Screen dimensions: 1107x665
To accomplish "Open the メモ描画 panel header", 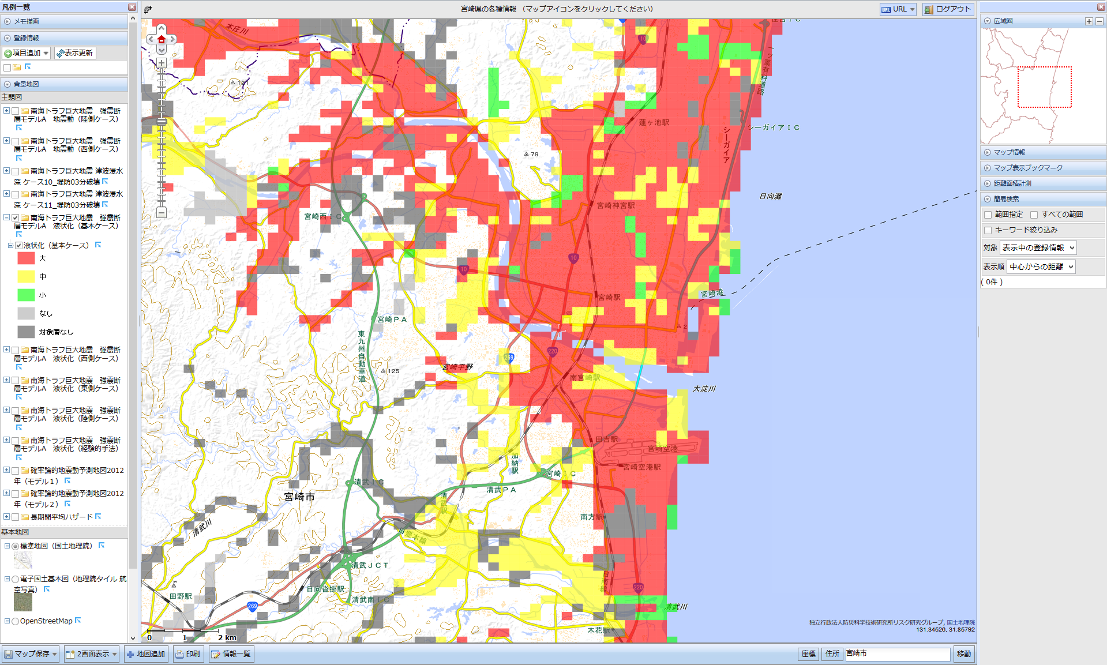I will [x=26, y=21].
